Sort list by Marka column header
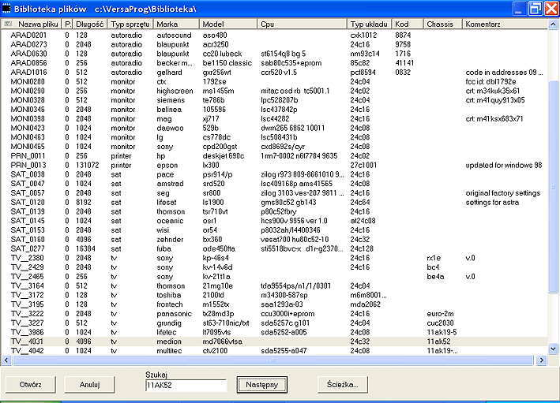 (172, 24)
